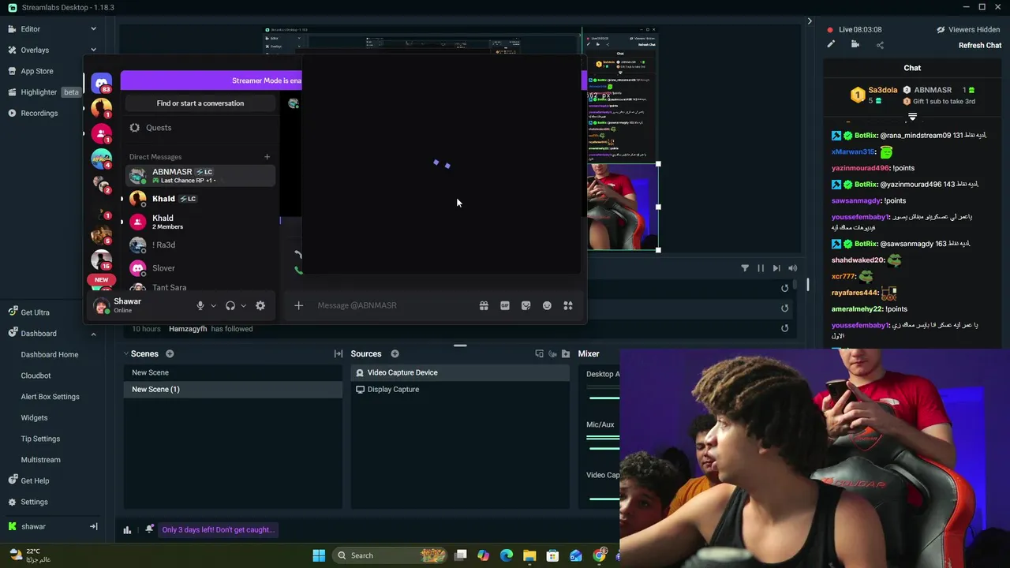Select the New Scene (1) item
1010x568 pixels.
tap(233, 390)
